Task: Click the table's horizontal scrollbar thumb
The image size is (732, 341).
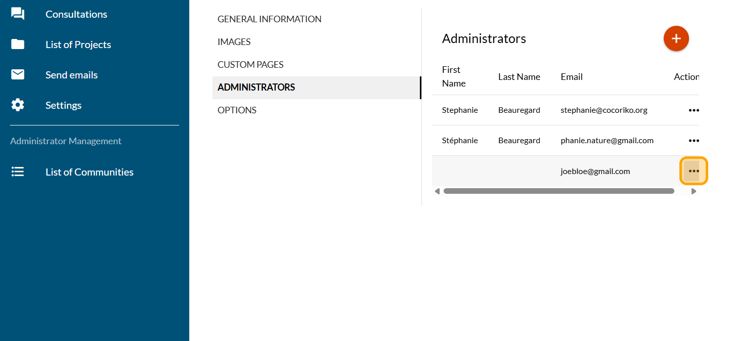Action: point(558,191)
